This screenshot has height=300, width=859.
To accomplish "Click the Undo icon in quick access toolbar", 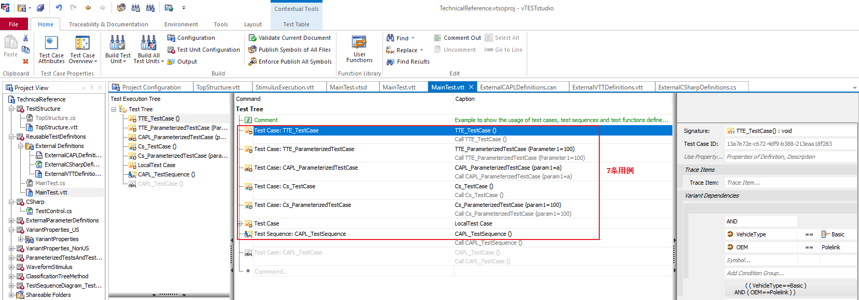I will 59,8.
